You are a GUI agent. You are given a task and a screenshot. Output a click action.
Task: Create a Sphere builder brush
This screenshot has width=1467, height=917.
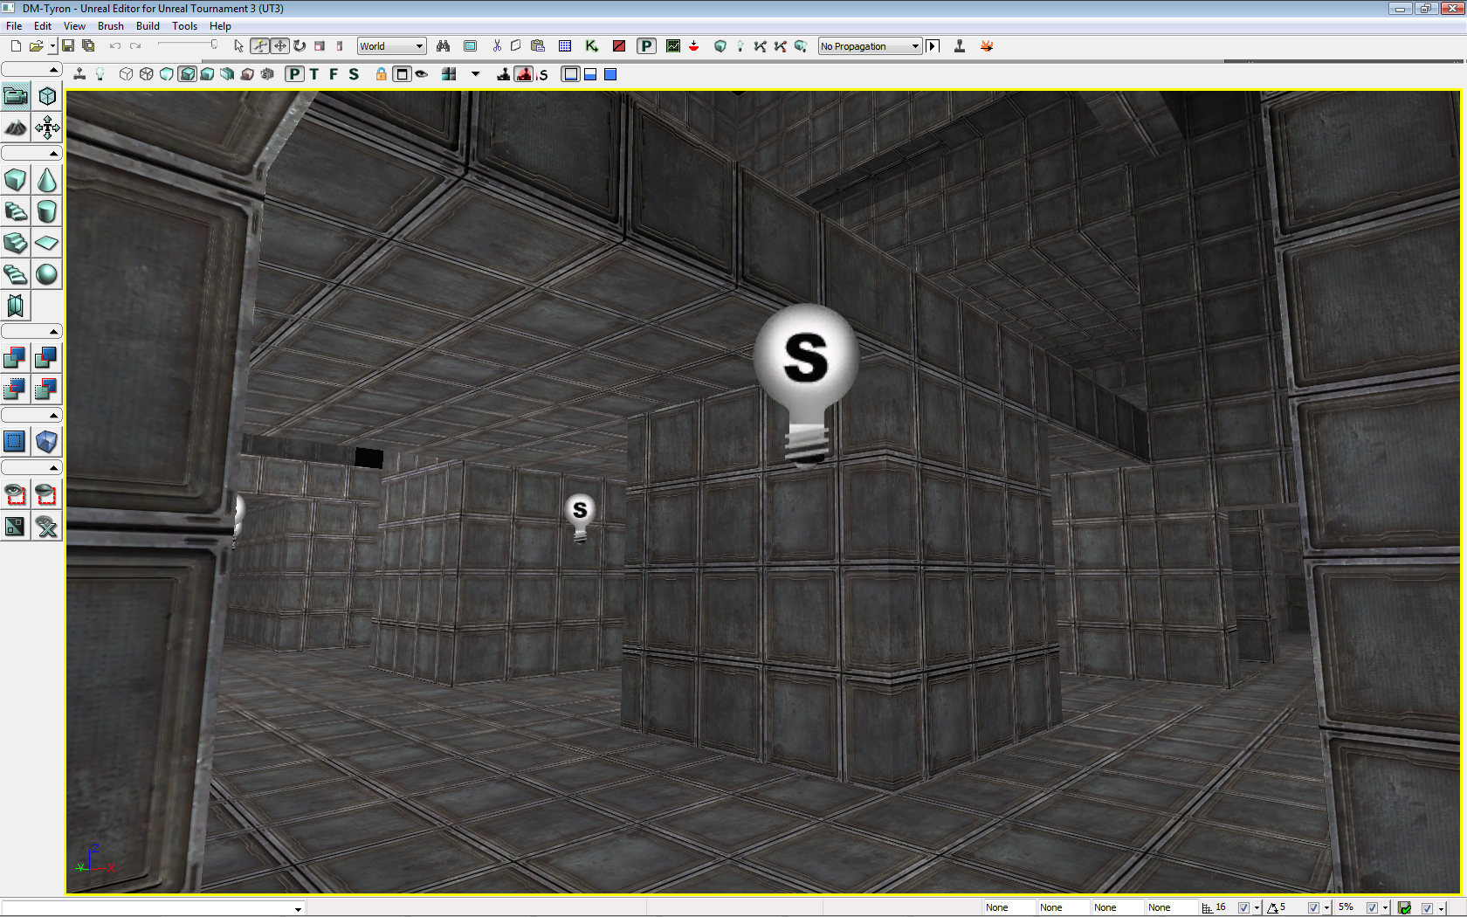click(47, 274)
